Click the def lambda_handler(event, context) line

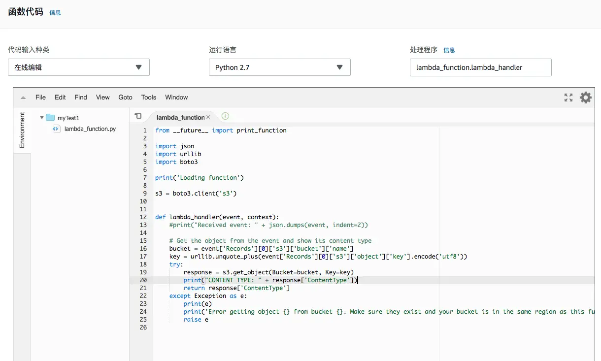click(x=217, y=217)
